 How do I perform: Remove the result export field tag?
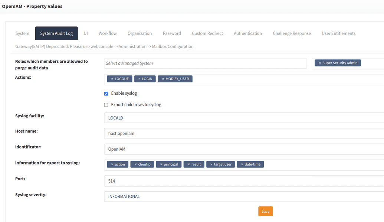pos(188,164)
